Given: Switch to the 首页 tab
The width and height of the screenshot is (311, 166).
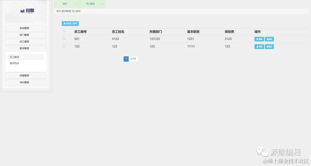Looking at the screenshot, I should [65, 4].
